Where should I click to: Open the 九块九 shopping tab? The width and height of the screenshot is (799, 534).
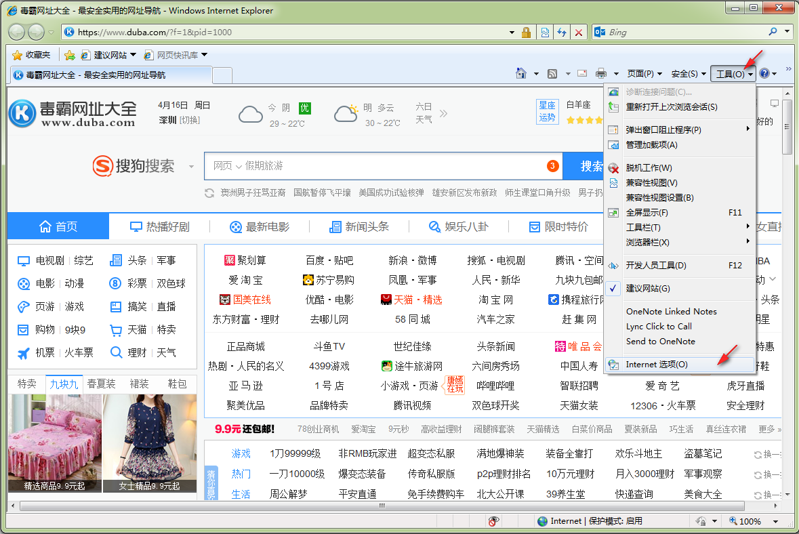pos(64,384)
